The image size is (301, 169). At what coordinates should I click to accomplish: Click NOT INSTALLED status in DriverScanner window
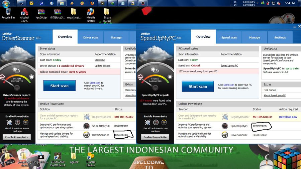[124, 117]
